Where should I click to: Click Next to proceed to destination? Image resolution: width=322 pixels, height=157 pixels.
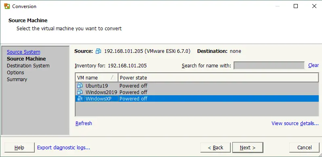pos(248,148)
